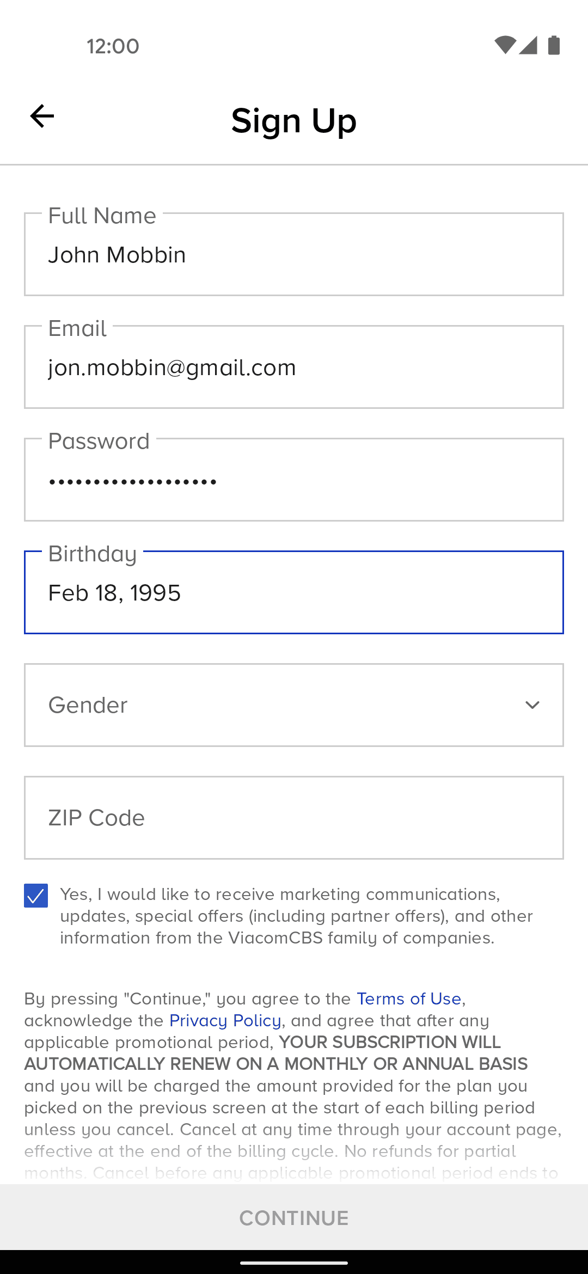Tap the battery status icon
The width and height of the screenshot is (588, 1274).
[554, 45]
